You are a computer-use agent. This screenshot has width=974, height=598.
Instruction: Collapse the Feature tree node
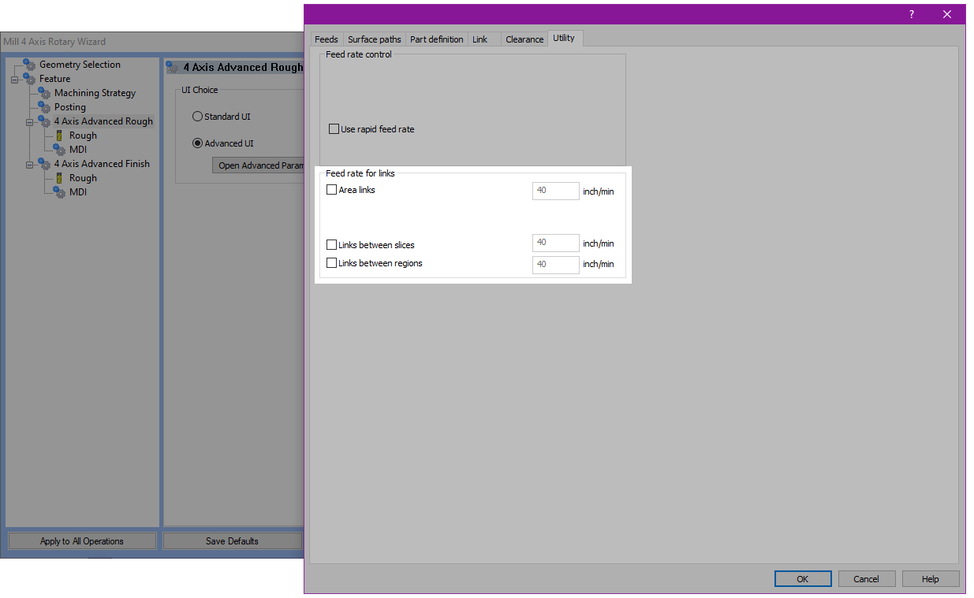(14, 80)
